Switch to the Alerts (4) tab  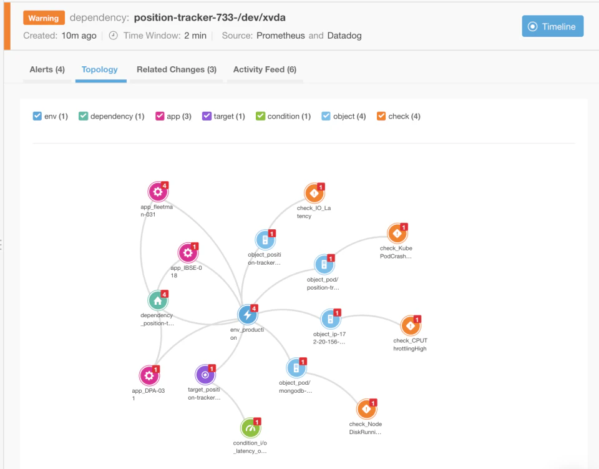[x=47, y=69]
